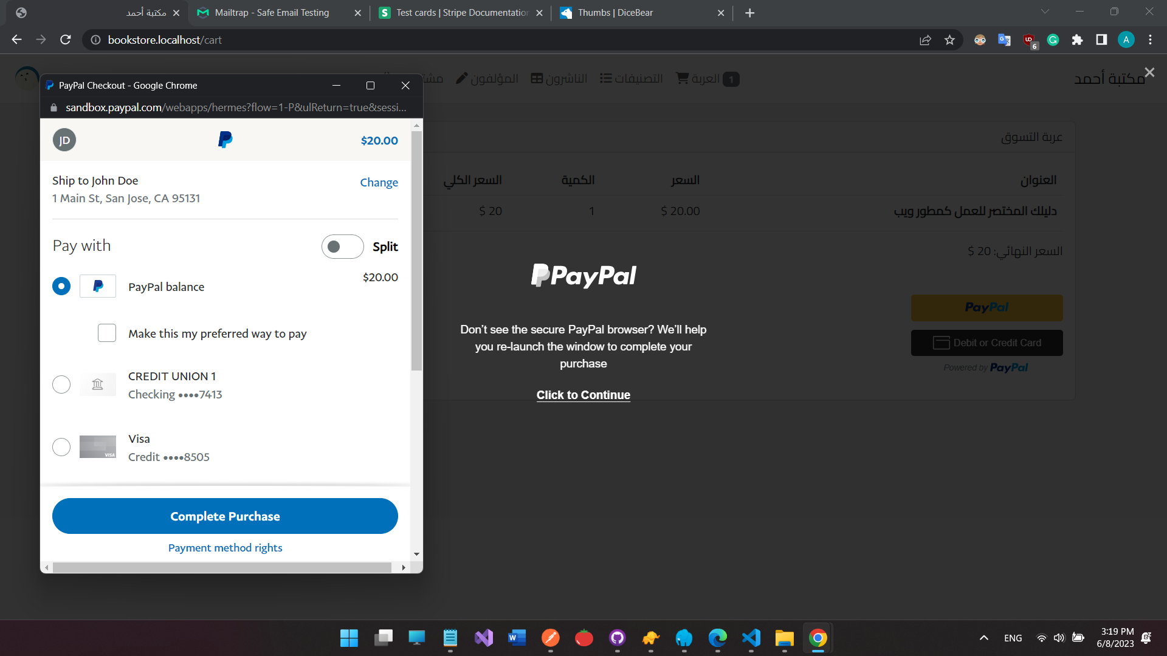1167x656 pixels.
Task: Show hidden system tray icons
Action: click(x=983, y=638)
